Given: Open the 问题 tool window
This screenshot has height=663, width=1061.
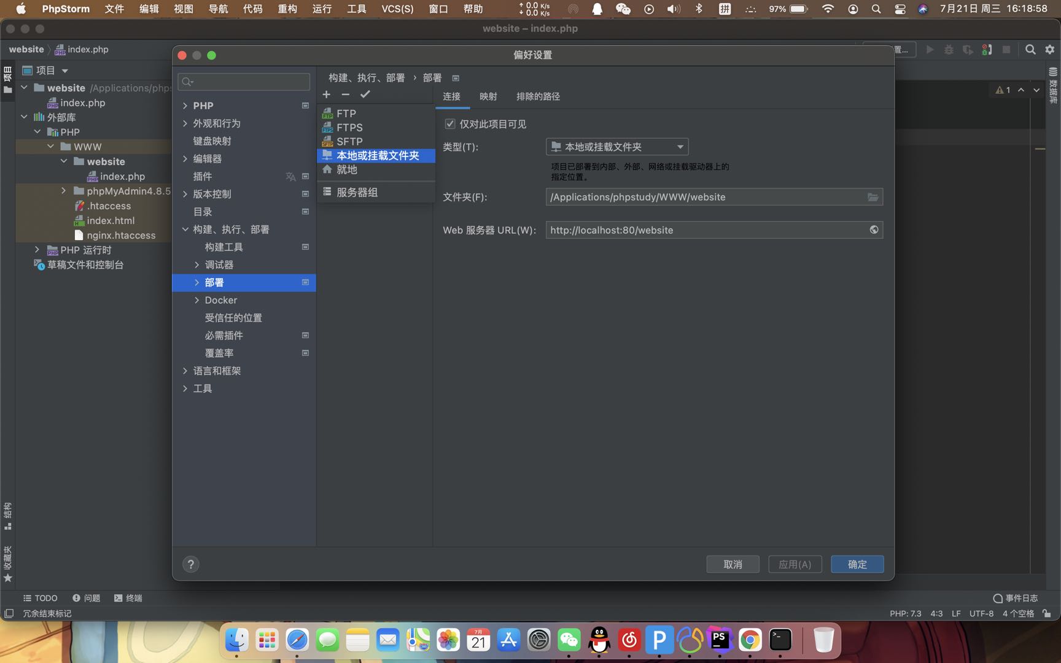Looking at the screenshot, I should click(86, 598).
